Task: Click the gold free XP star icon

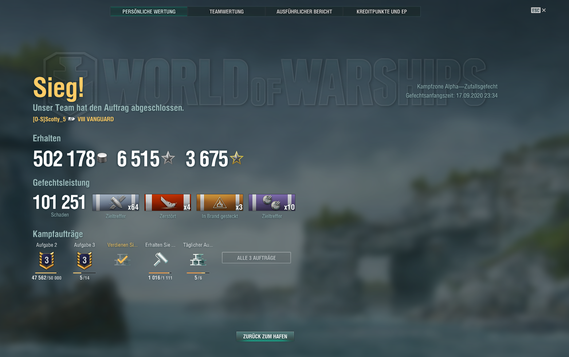Action: click(236, 158)
